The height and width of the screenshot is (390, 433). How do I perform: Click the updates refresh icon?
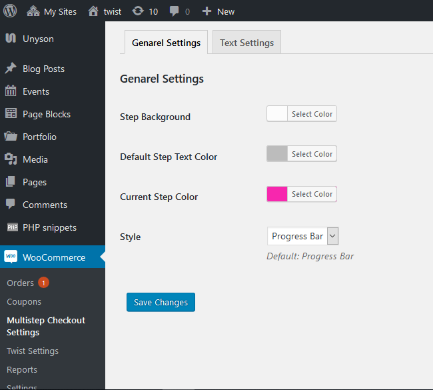[137, 11]
